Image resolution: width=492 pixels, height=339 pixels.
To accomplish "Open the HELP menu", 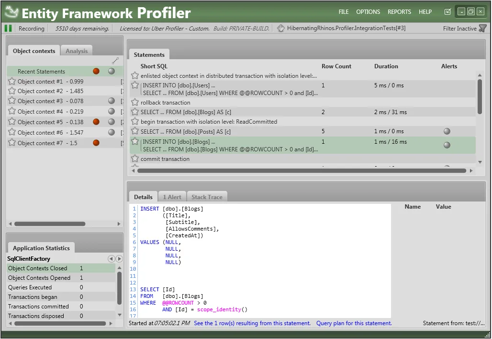I will tap(425, 11).
